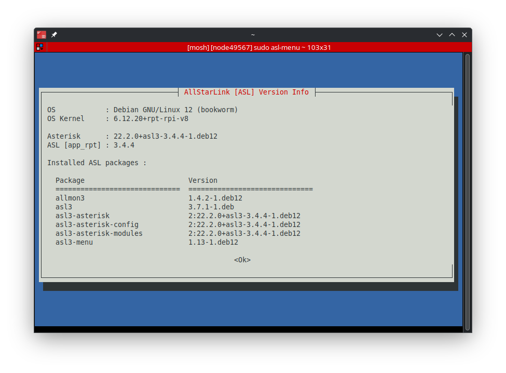Click the Asterisk version '22.2.0+asl3-3.4.4-1.deb12' in the header rows
Screen dimensions: 506x373
pyautogui.click(x=165, y=136)
